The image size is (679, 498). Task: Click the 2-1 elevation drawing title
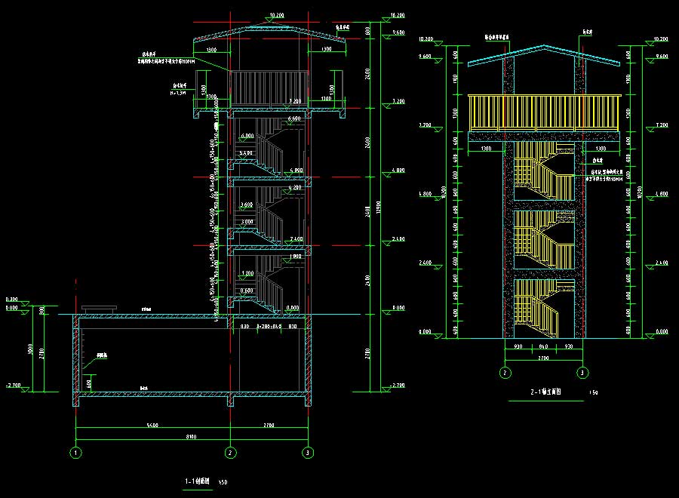tap(546, 392)
